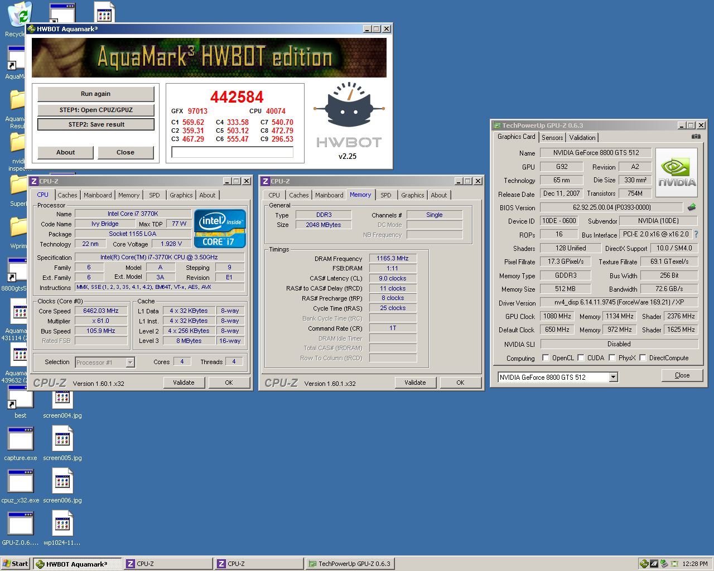Select the Graphics Card tab in GPU-Z

coord(517,137)
